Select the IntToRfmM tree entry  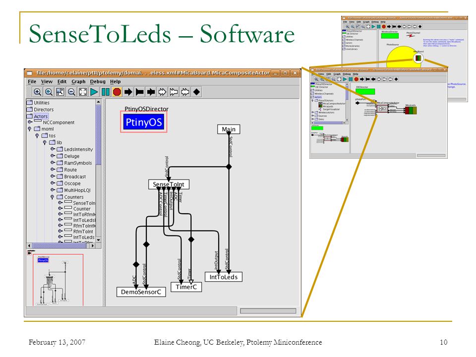(80, 214)
